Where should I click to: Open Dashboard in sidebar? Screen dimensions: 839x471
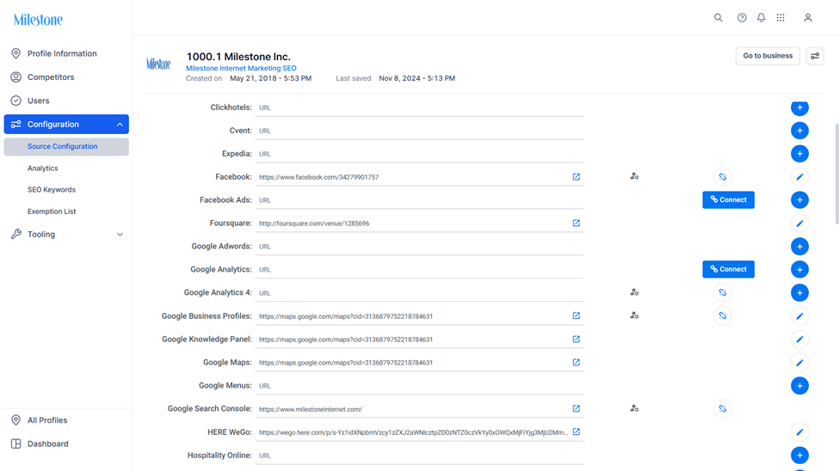pyautogui.click(x=66, y=443)
